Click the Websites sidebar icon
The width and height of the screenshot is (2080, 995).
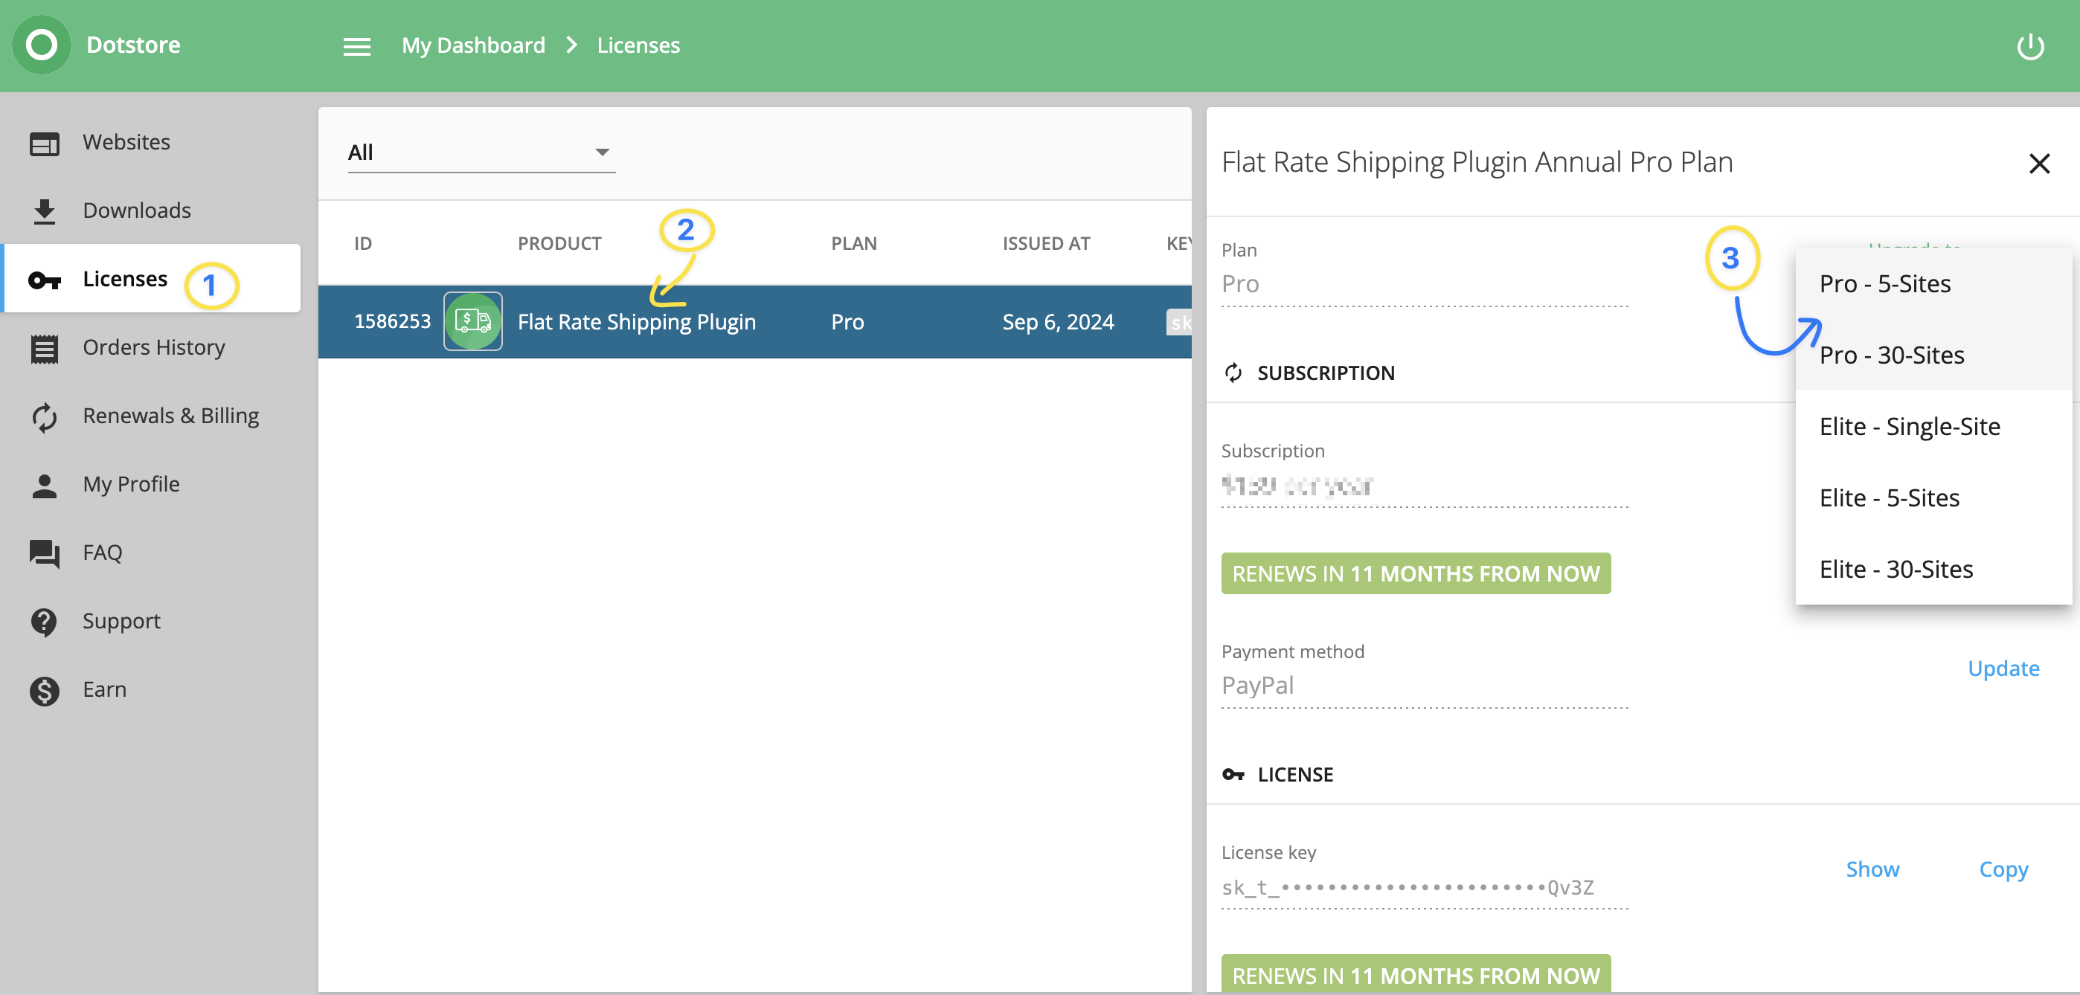tap(45, 144)
